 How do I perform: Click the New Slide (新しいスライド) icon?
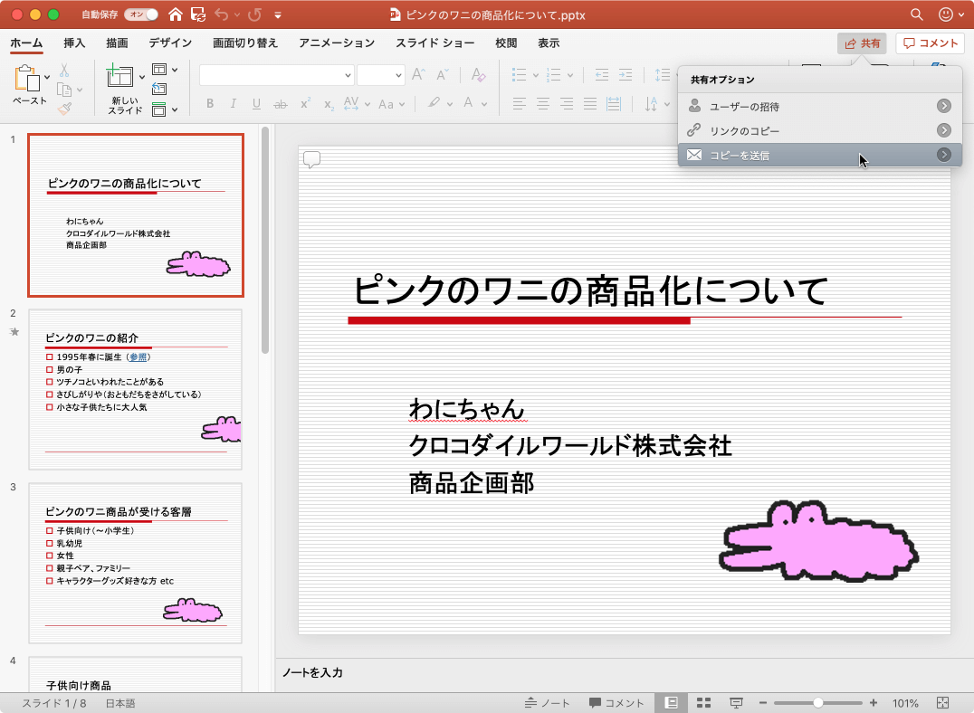(x=120, y=78)
